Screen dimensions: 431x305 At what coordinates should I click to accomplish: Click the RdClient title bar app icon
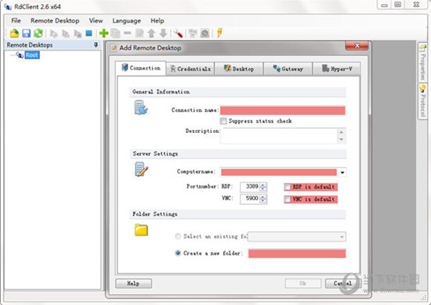[8, 6]
